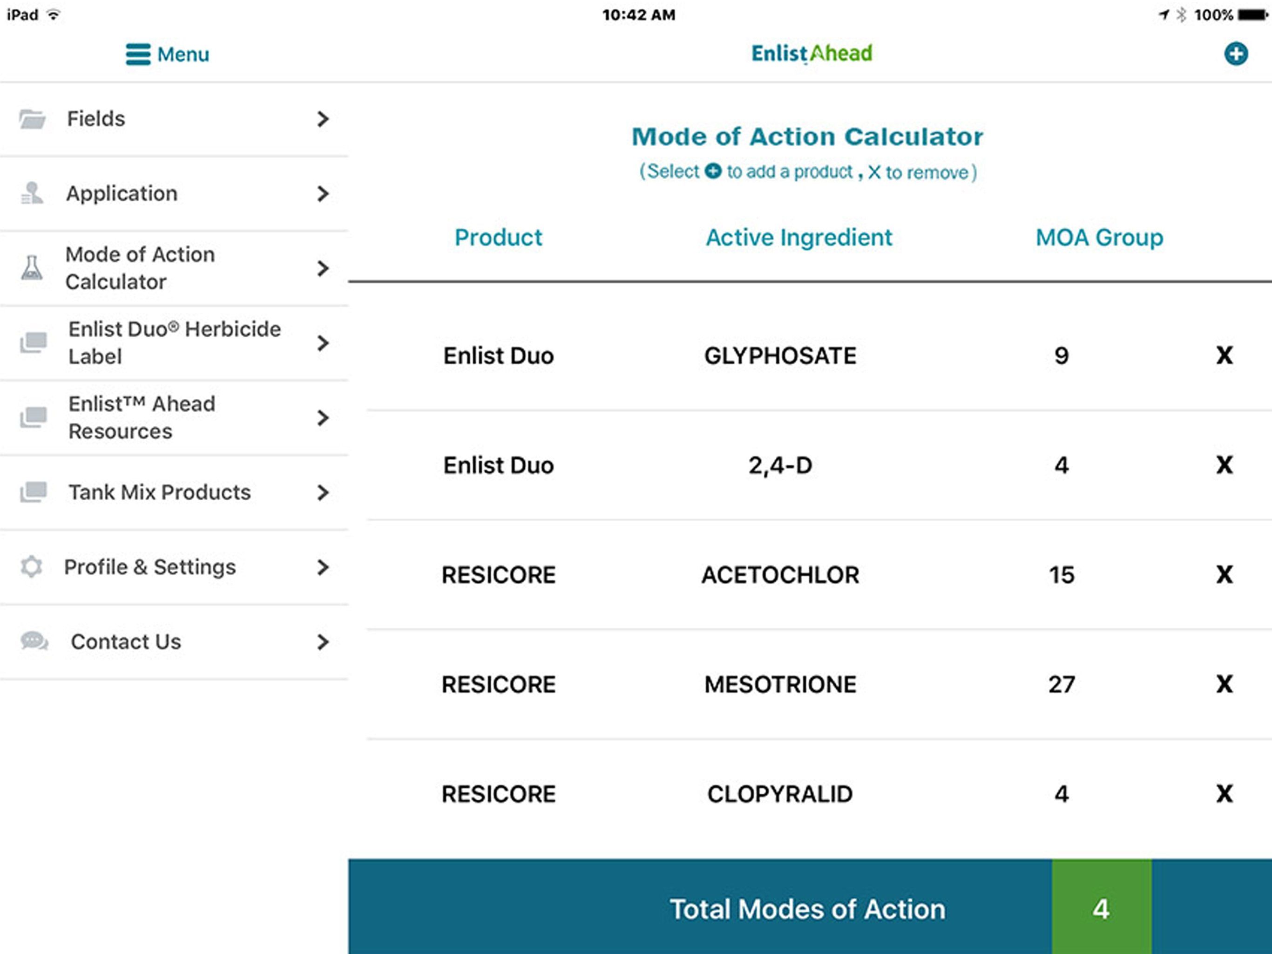Click the Total Modes of Action label
The image size is (1272, 954).
[807, 910]
